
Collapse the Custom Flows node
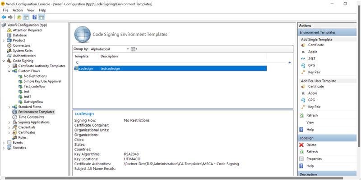tap(9, 71)
